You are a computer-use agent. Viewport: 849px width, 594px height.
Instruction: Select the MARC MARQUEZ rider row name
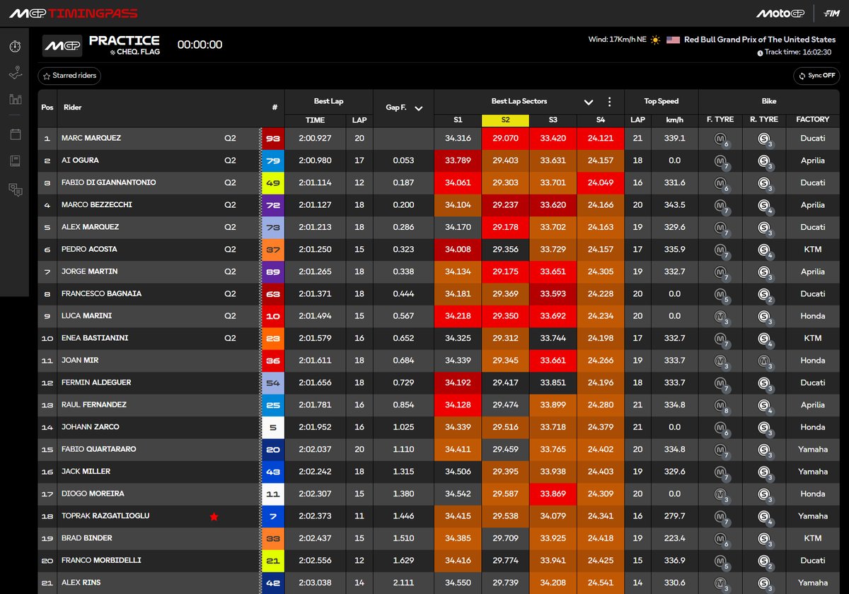[x=91, y=139]
